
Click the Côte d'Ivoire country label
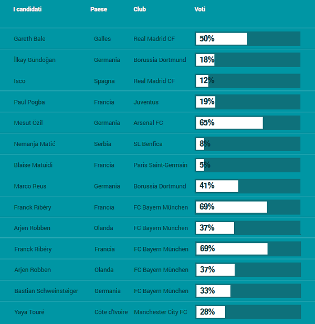[x=111, y=312]
